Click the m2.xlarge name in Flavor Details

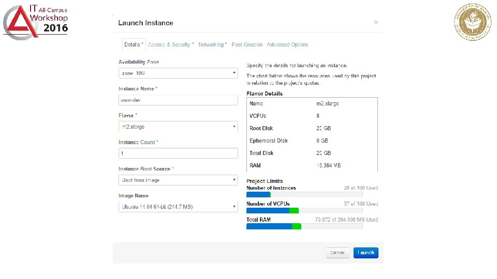(327, 103)
